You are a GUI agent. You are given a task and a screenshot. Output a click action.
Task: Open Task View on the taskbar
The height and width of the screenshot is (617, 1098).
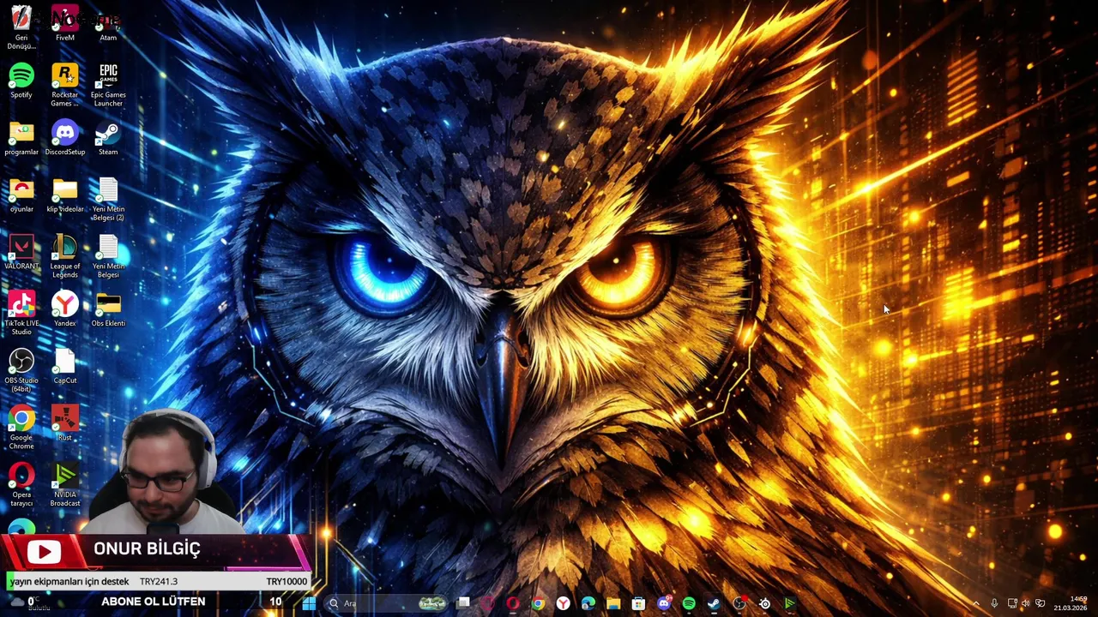[463, 603]
